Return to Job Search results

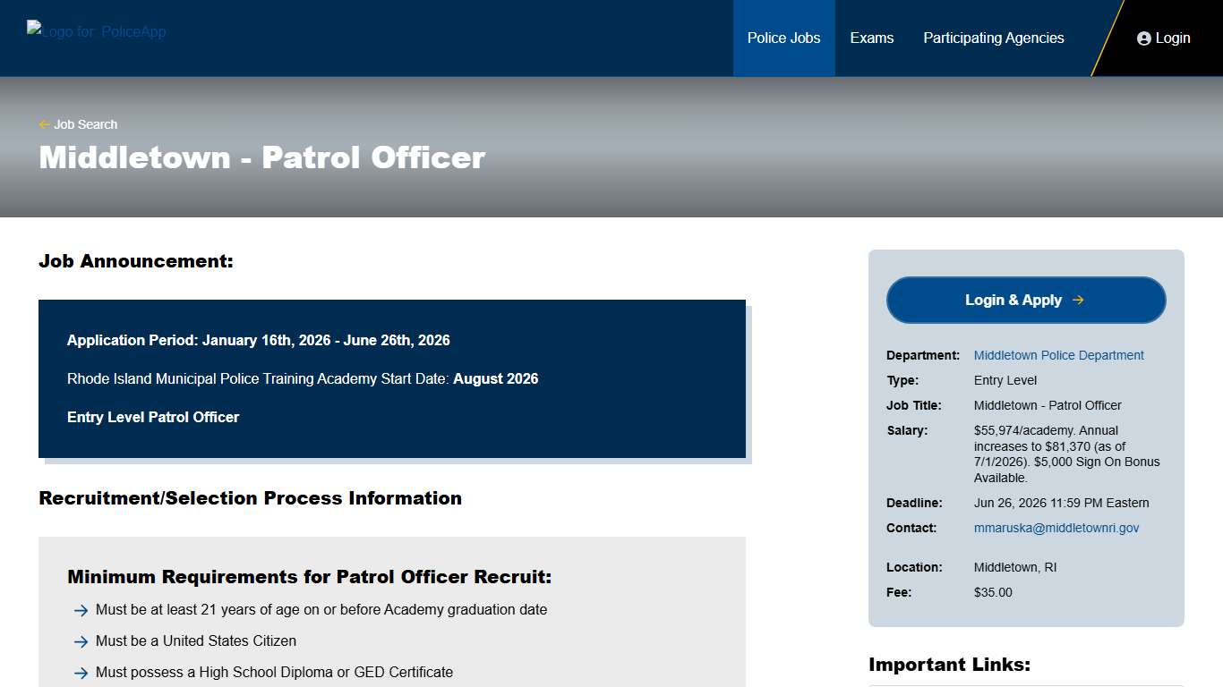pos(85,124)
